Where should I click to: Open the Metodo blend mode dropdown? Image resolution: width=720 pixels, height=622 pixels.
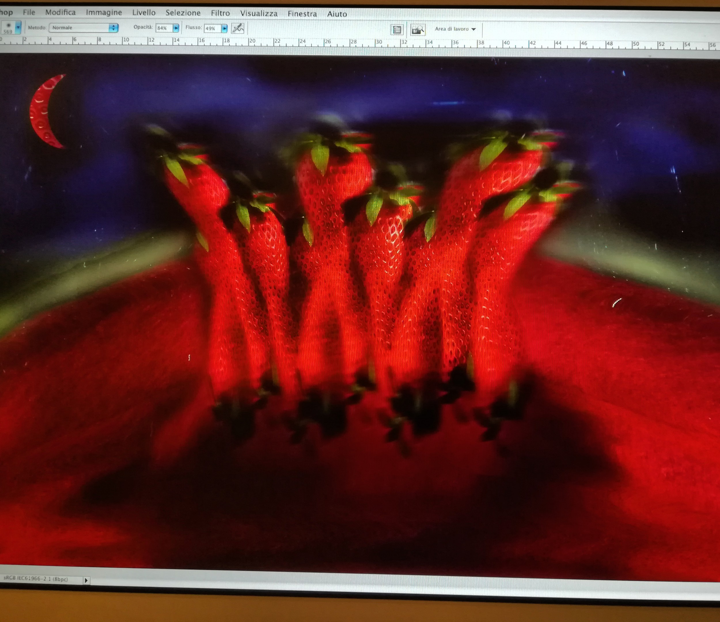84,28
